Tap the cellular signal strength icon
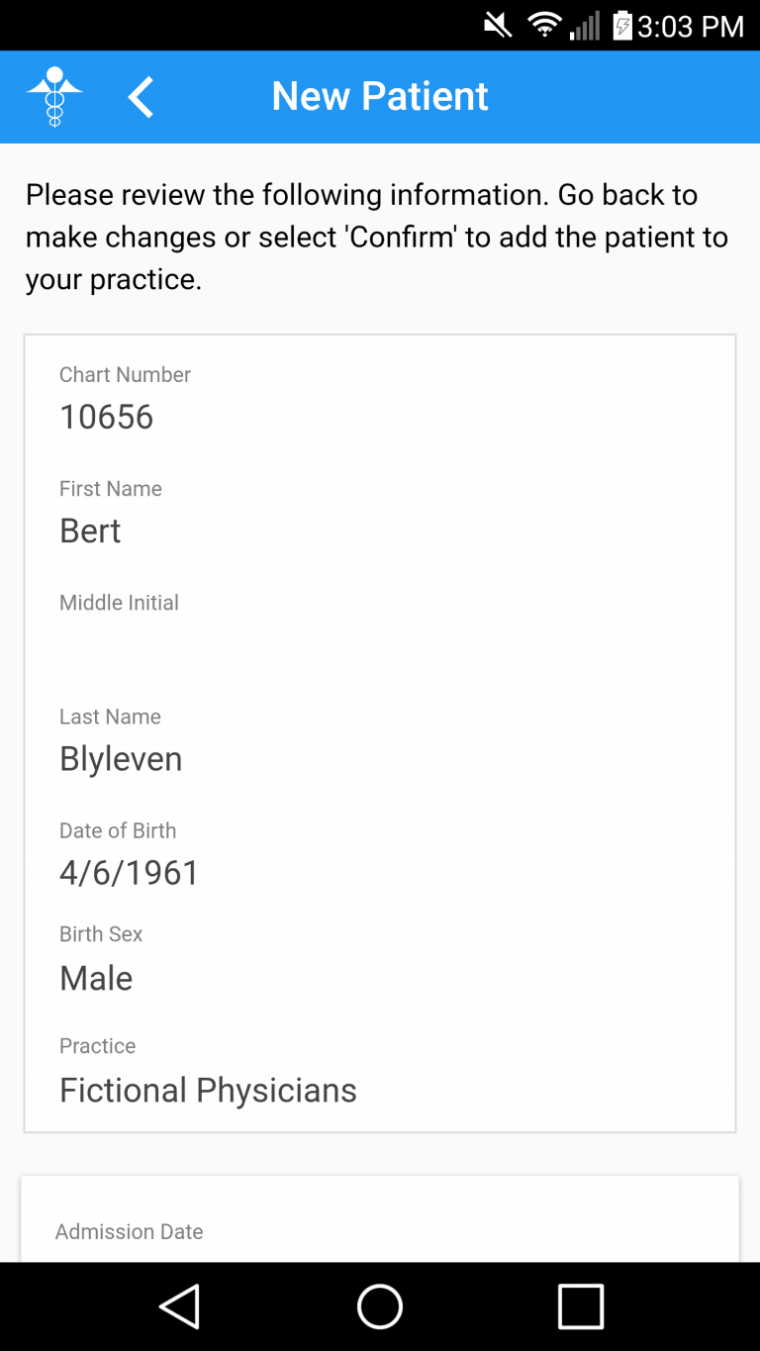The height and width of the screenshot is (1351, 760). [585, 25]
